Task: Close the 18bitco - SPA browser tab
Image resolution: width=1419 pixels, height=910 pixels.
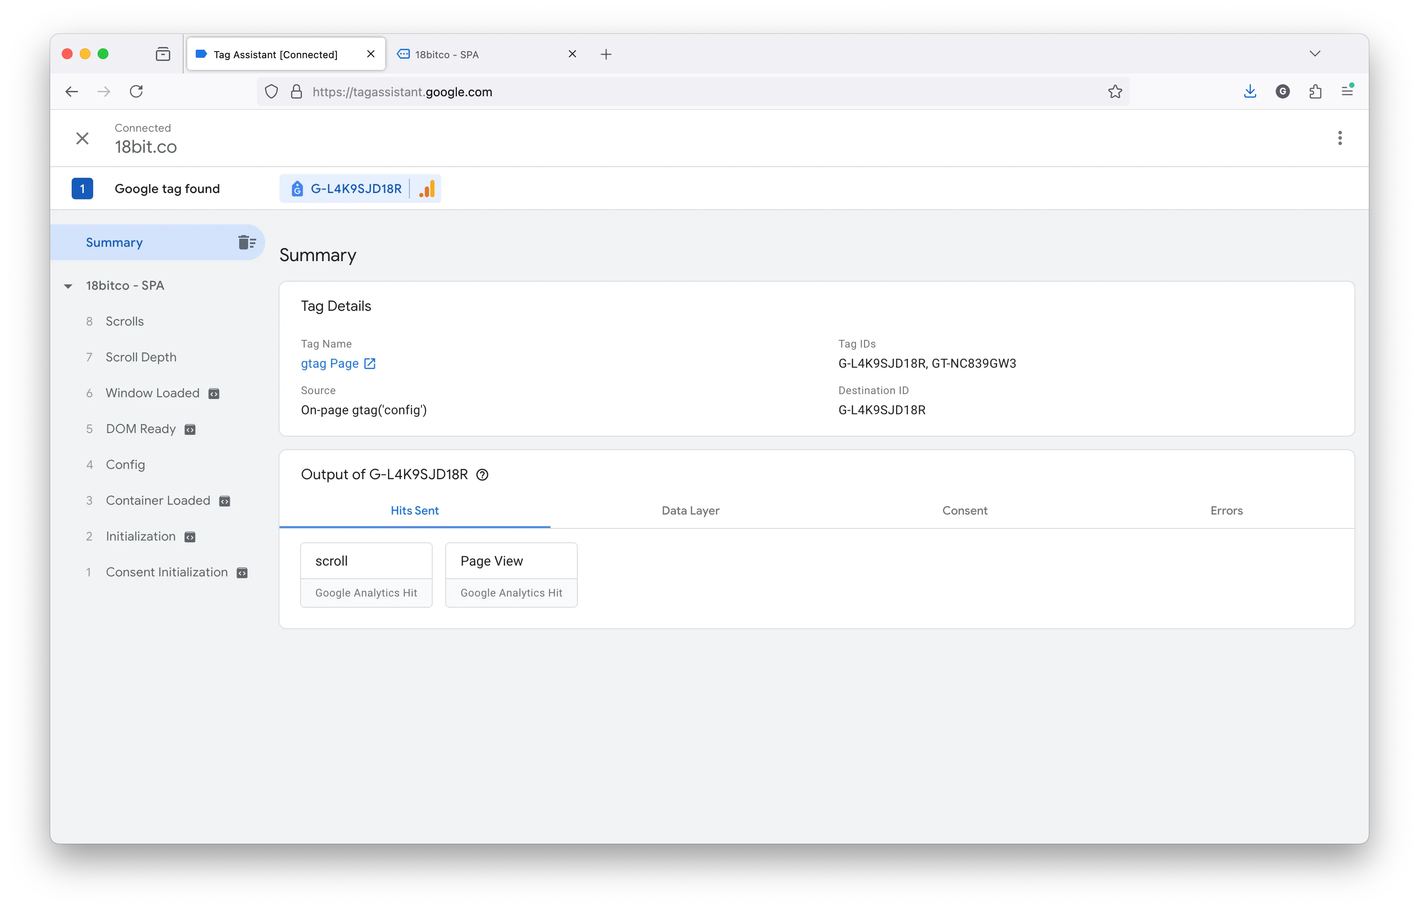Action: (572, 54)
